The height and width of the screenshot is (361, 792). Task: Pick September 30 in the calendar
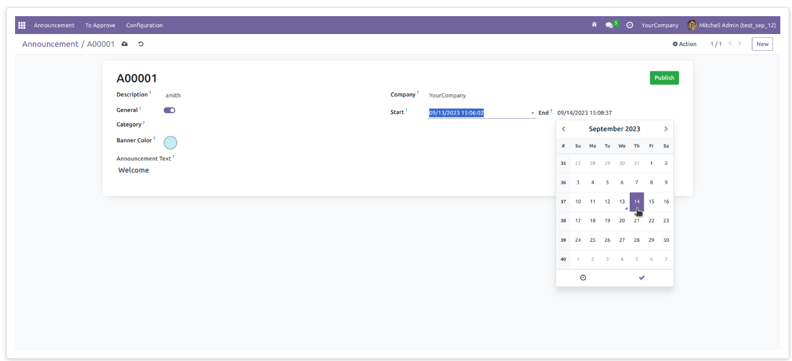tap(666, 240)
